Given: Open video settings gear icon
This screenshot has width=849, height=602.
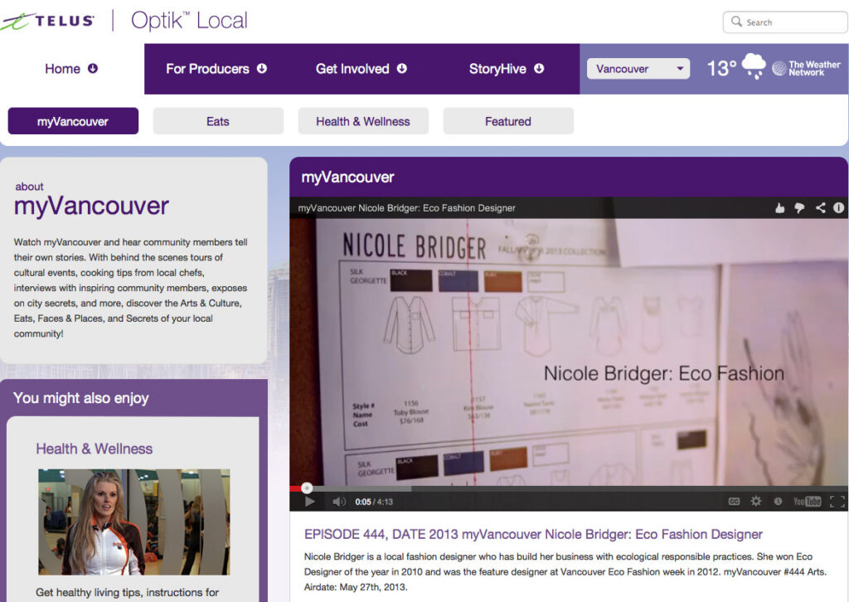Looking at the screenshot, I should coord(756,502).
